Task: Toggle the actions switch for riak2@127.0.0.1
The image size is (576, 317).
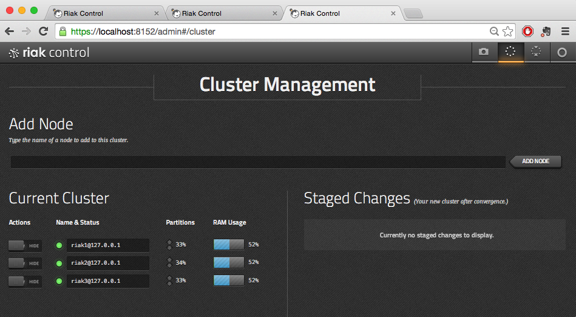Action: [x=25, y=264]
